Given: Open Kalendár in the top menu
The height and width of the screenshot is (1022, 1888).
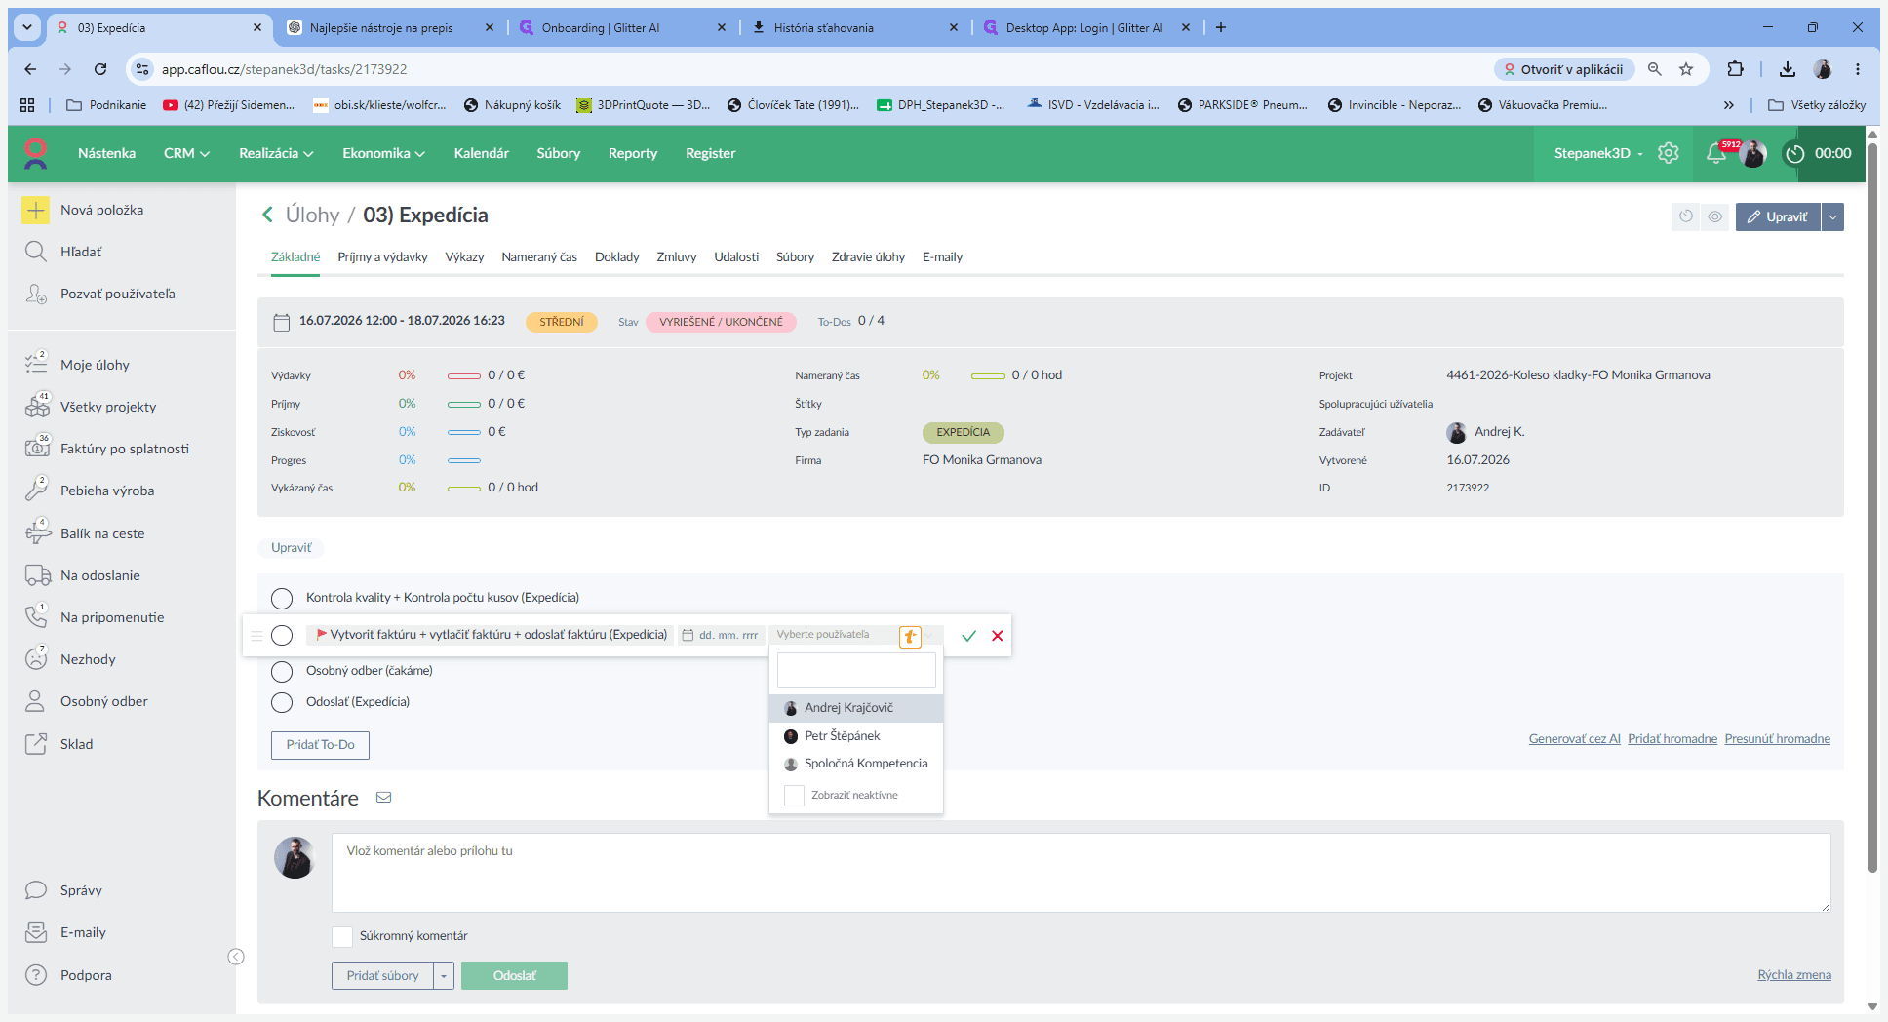Looking at the screenshot, I should 482,153.
